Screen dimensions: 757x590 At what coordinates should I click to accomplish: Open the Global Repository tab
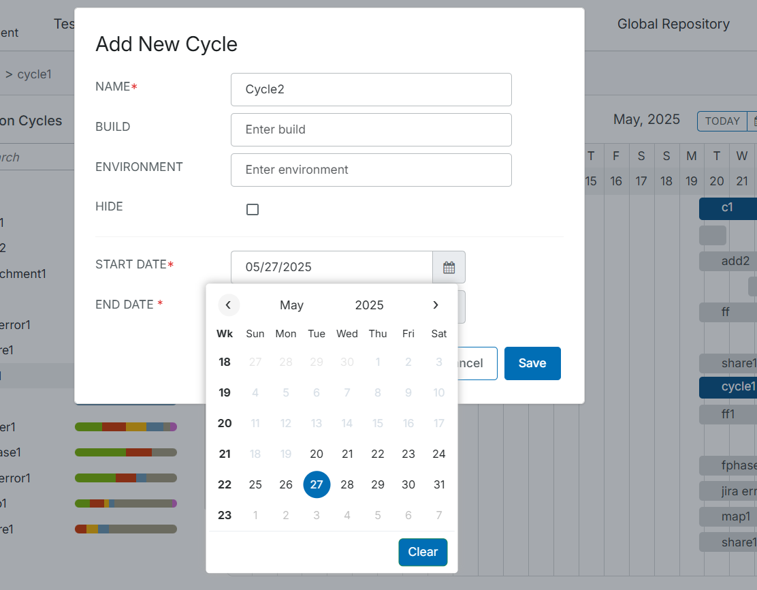point(673,24)
